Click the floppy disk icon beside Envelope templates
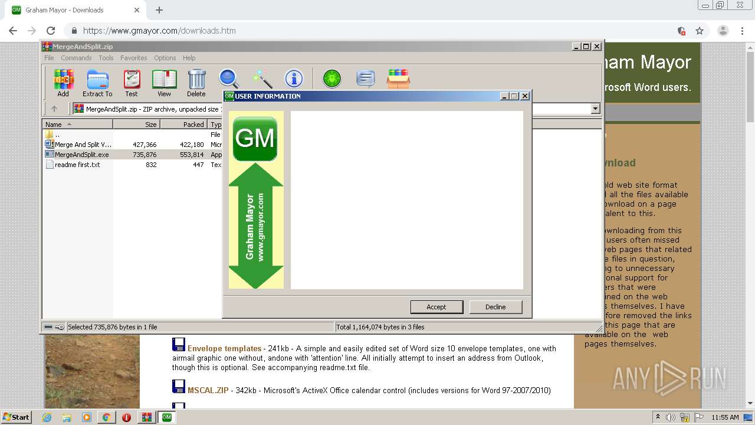Viewport: 755px width, 425px height. coord(179,345)
